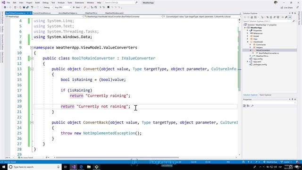Select packages.config in Solution Explorer
Viewport: 302px width, 170px height.
click(260, 65)
